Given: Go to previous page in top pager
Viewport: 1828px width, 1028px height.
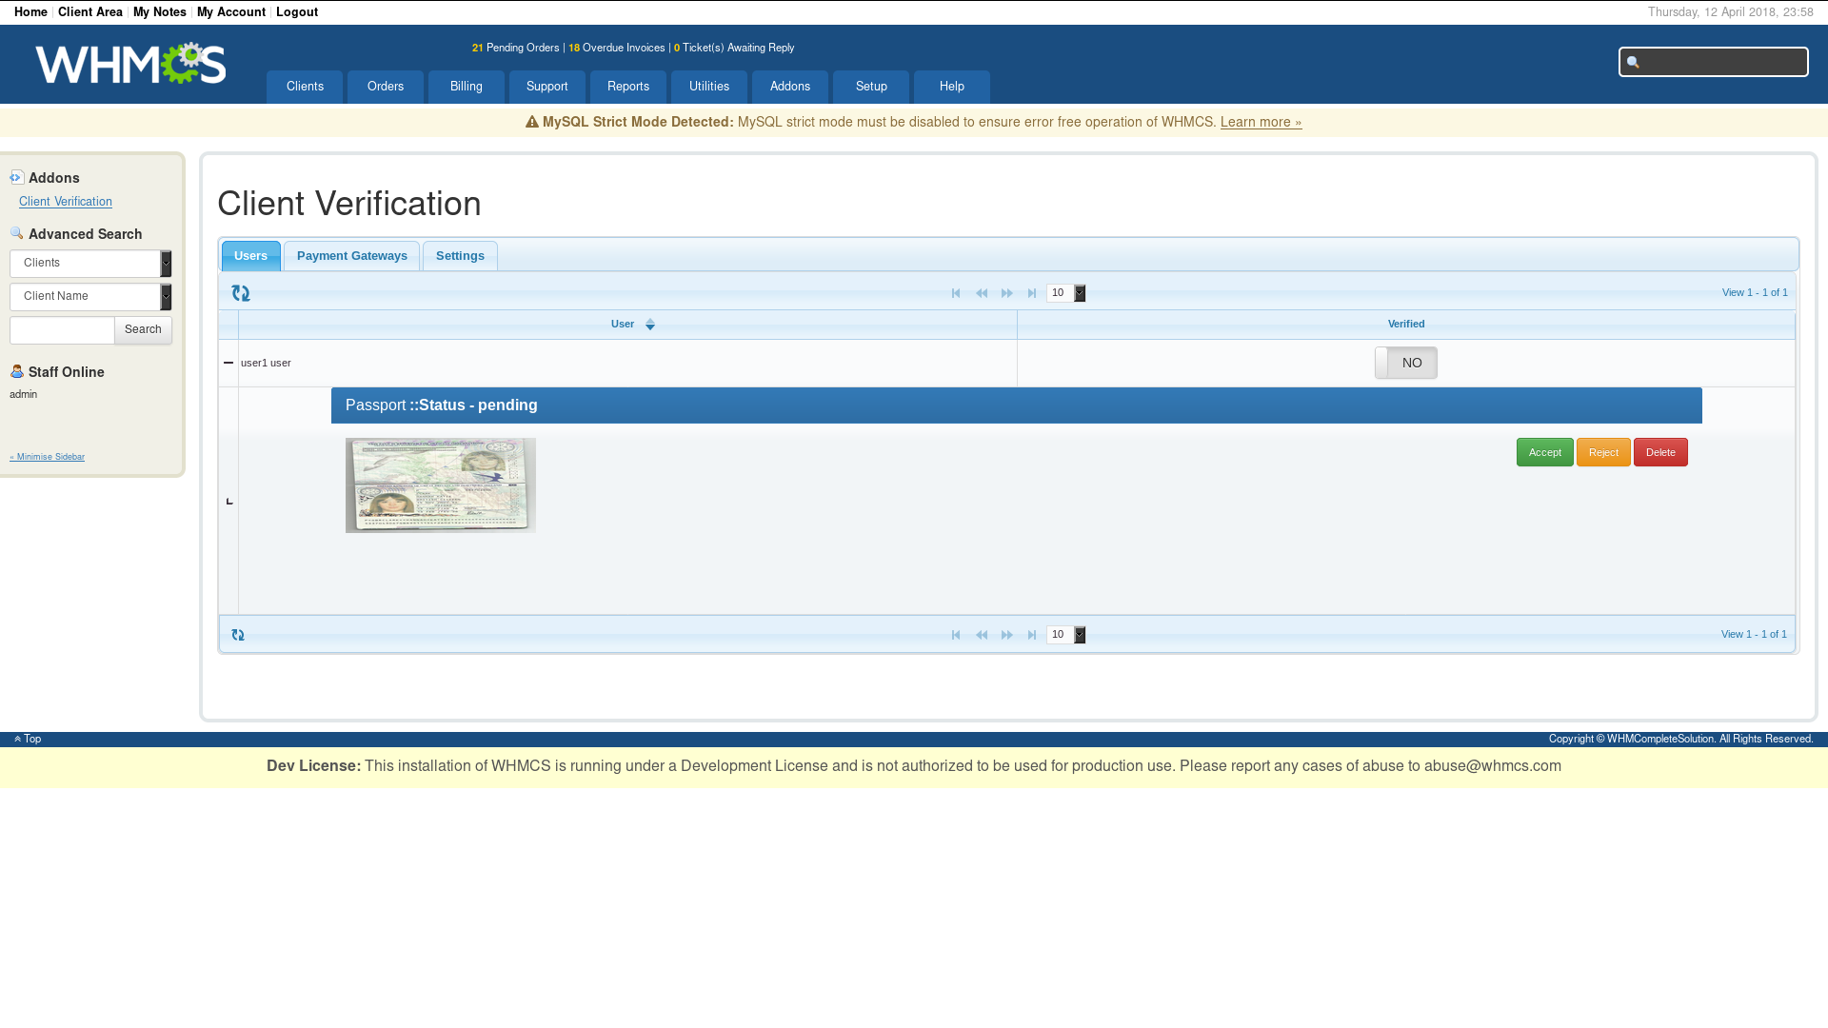Looking at the screenshot, I should 982,293.
